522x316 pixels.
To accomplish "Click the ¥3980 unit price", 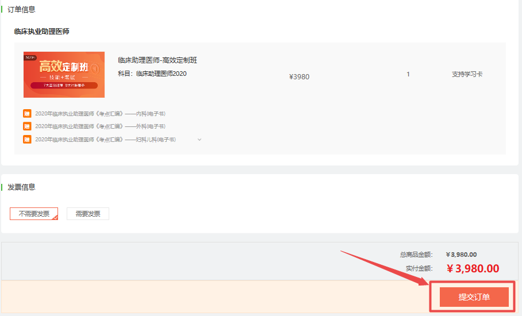I will [x=299, y=76].
